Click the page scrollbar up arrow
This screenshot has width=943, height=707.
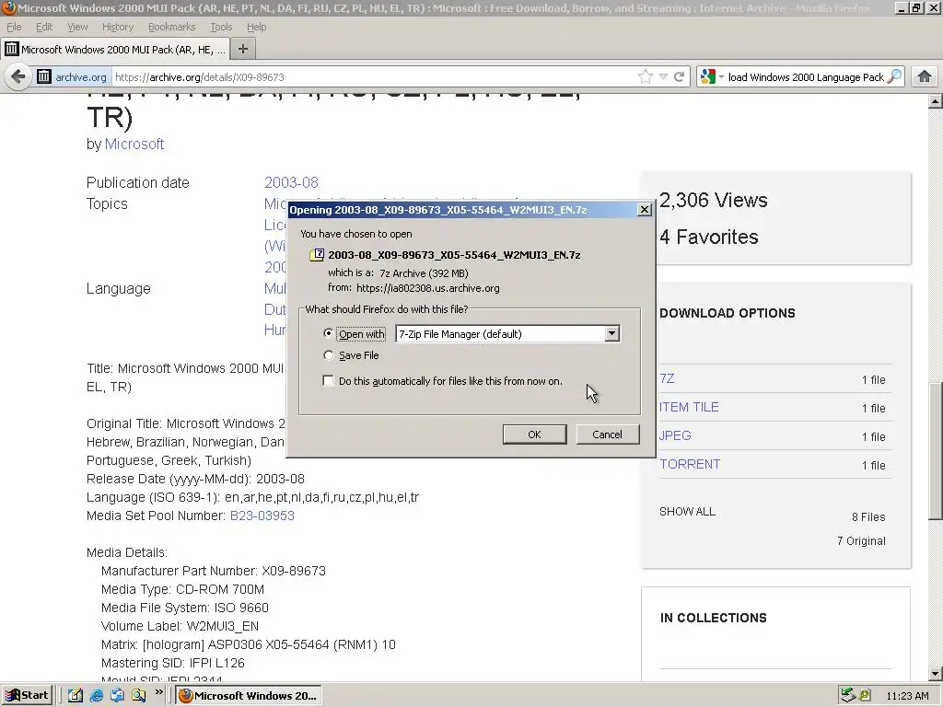click(936, 101)
